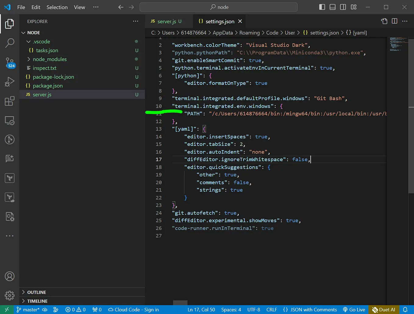Open the Selection menu
The height and width of the screenshot is (314, 414).
pyautogui.click(x=57, y=7)
